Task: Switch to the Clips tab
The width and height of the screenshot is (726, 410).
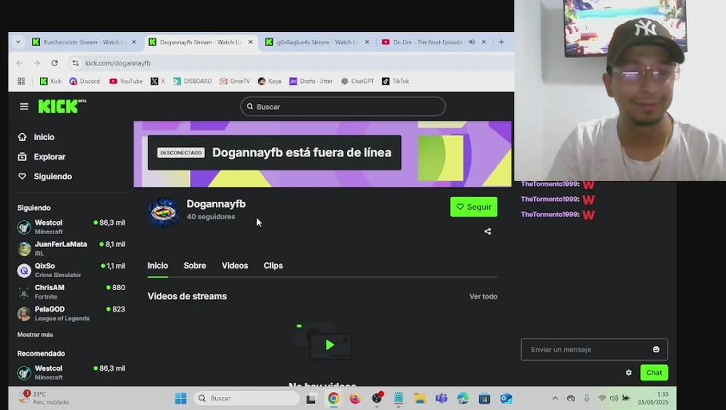Action: click(x=273, y=265)
